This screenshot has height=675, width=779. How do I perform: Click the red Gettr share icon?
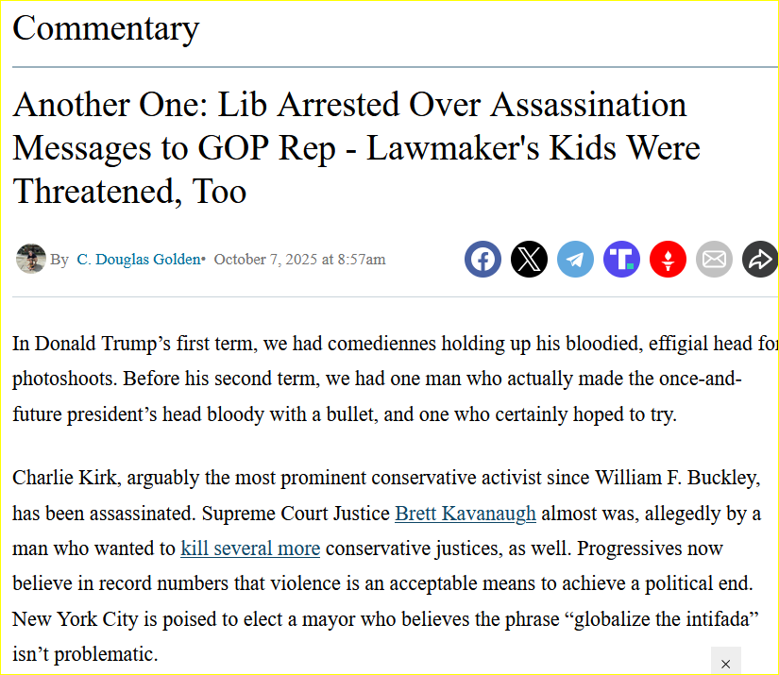[x=668, y=259]
